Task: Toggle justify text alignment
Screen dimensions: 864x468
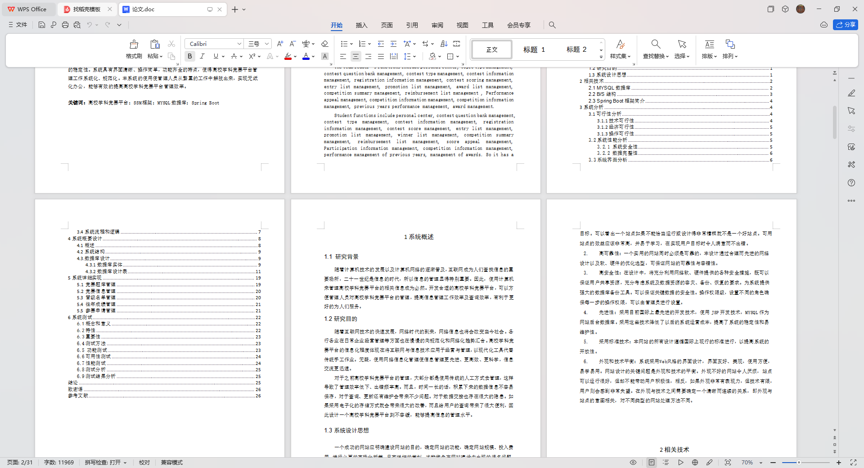Action: (x=381, y=56)
